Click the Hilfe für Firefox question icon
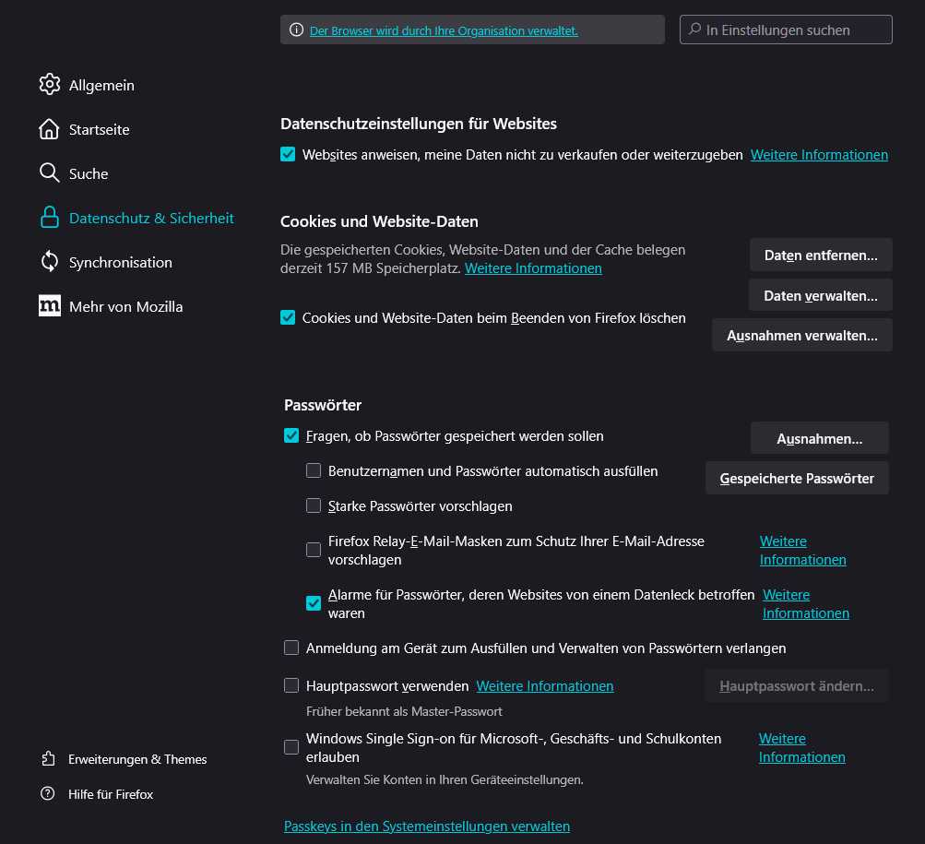The height and width of the screenshot is (844, 925). pos(49,794)
